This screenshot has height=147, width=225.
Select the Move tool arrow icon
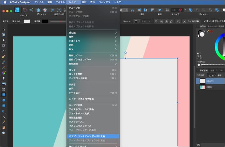coord(4,29)
